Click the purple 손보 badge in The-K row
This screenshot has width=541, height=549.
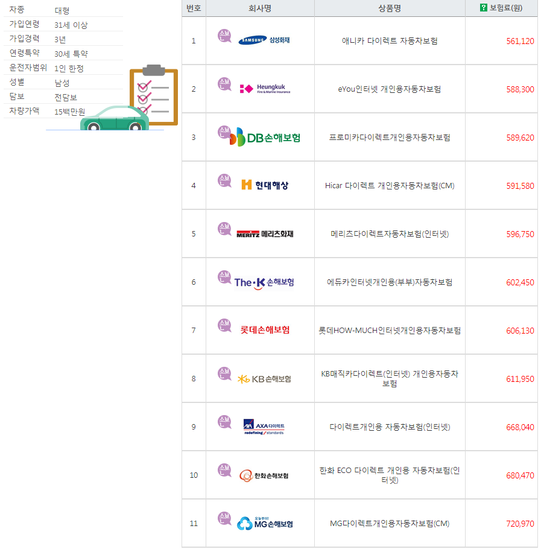[x=224, y=278]
